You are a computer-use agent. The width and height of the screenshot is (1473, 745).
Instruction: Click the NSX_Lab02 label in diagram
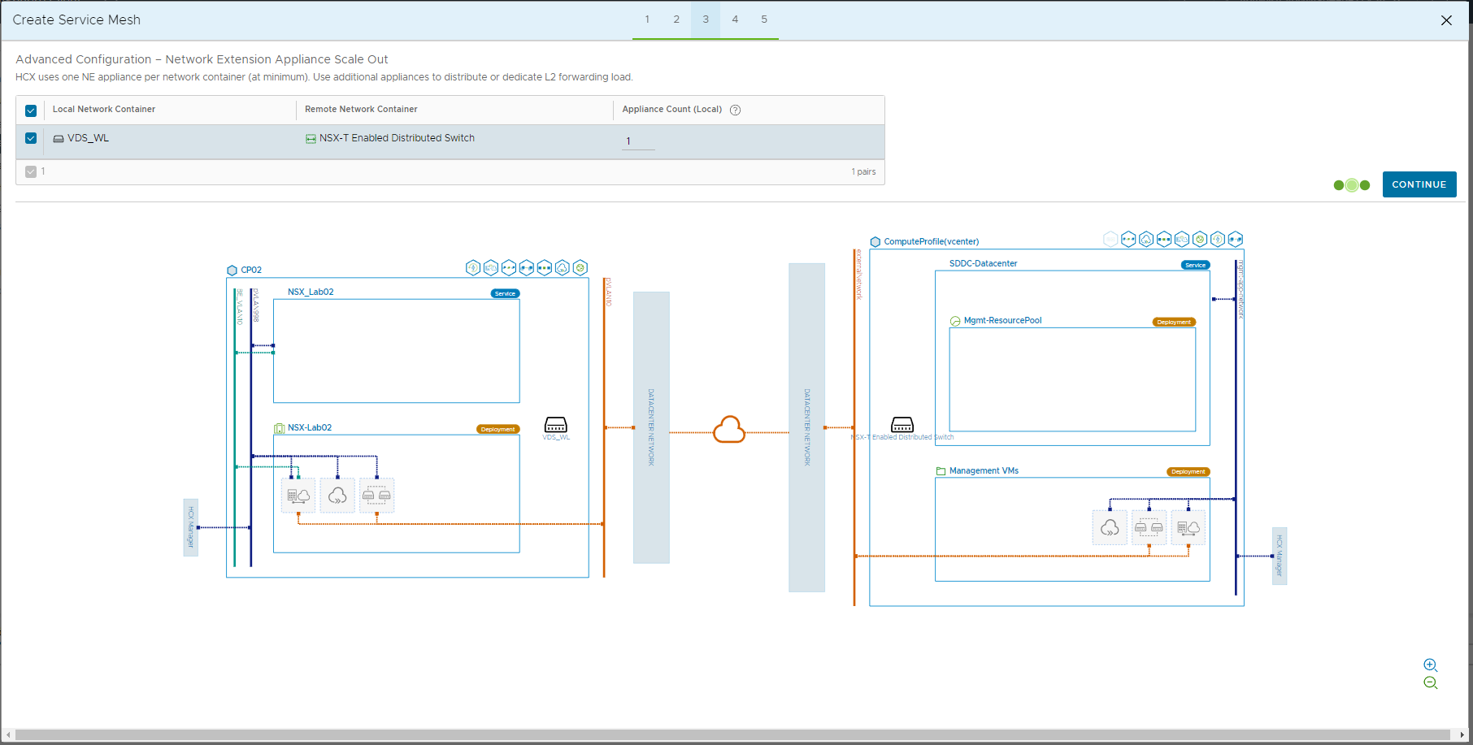[311, 292]
